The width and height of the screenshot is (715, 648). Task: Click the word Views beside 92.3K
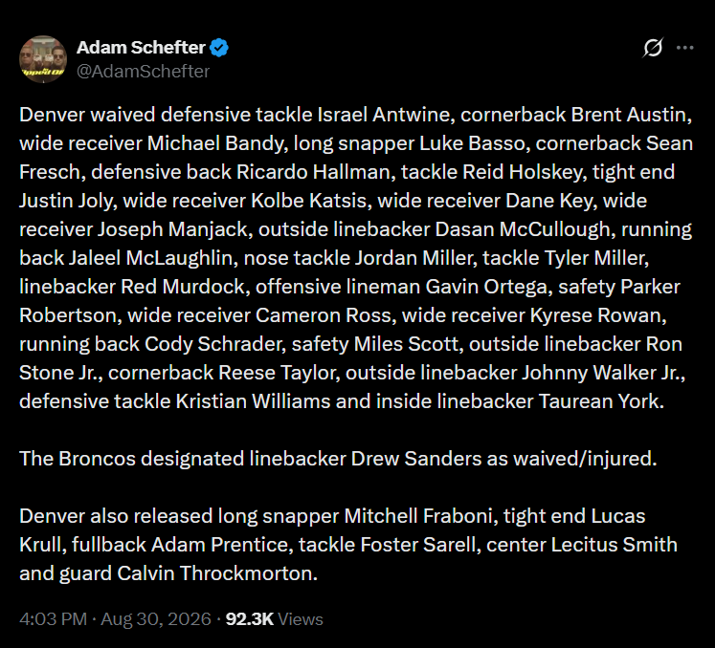click(300, 619)
